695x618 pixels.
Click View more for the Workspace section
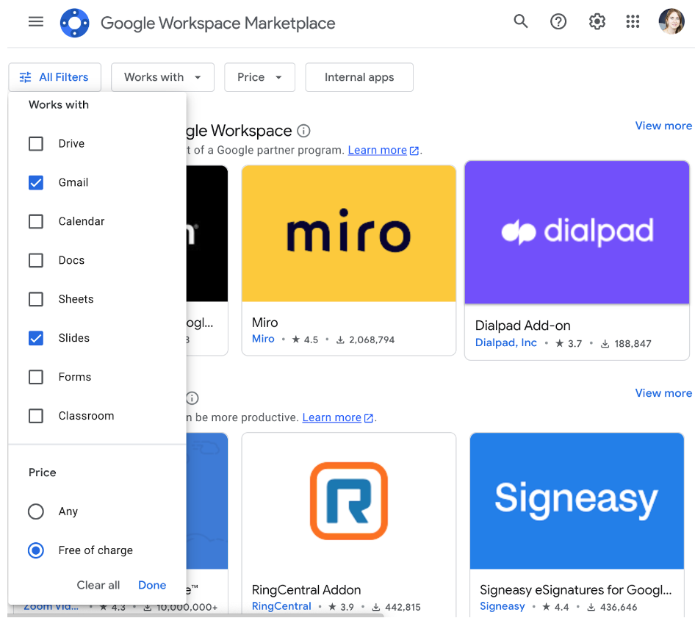coord(663,126)
